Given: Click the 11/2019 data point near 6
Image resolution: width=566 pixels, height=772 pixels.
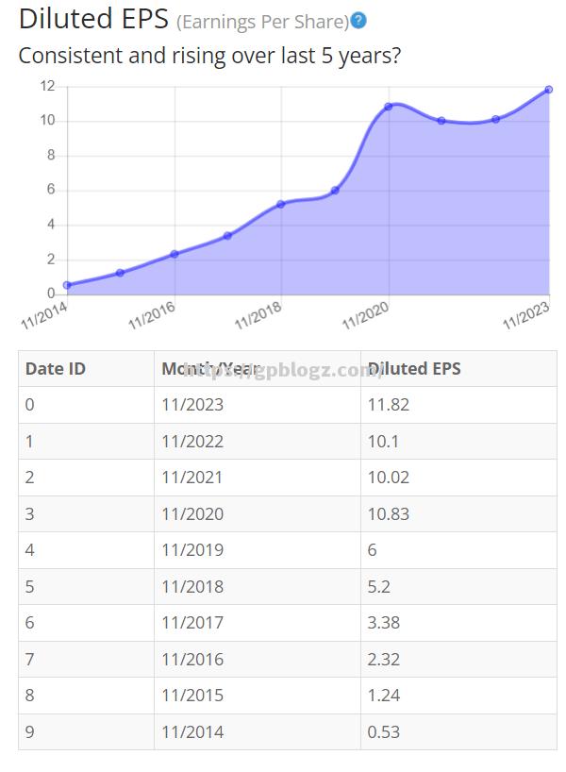Looking at the screenshot, I should tap(335, 190).
